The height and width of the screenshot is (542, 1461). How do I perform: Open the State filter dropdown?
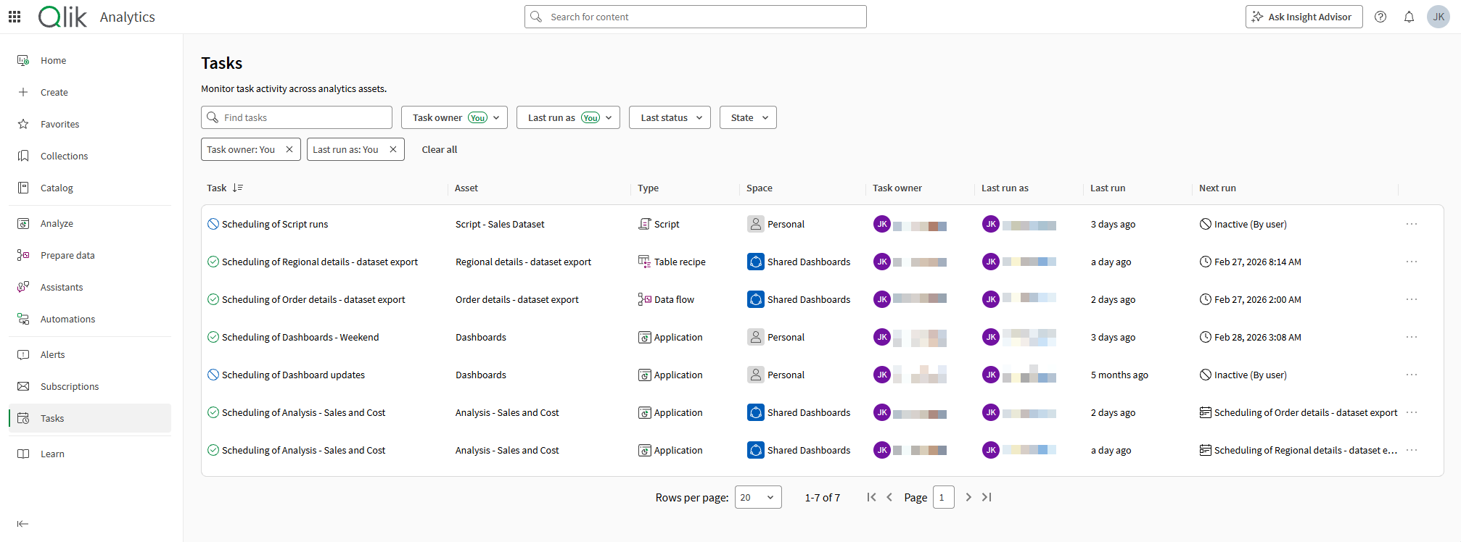748,117
